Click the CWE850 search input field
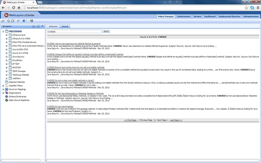The height and width of the screenshot is (163, 261). 74,31
